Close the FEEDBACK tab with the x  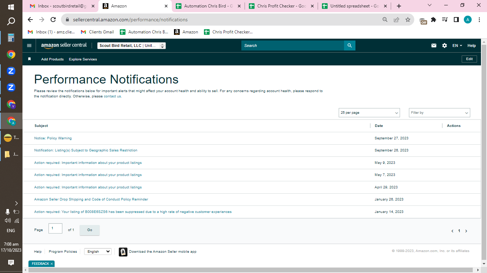click(52, 264)
